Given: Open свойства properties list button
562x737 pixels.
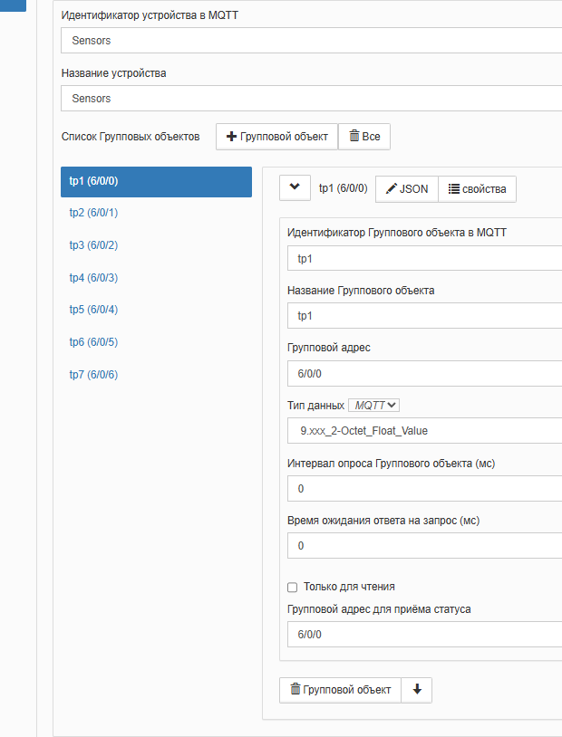Looking at the screenshot, I should click(477, 188).
